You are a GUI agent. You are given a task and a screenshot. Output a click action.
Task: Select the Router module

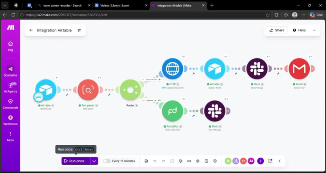(x=130, y=90)
